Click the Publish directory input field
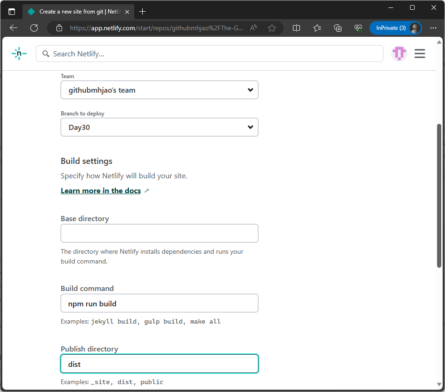 point(159,364)
